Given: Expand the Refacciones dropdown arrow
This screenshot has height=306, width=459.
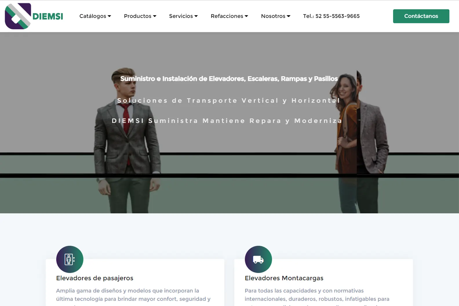Looking at the screenshot, I should 246,16.
